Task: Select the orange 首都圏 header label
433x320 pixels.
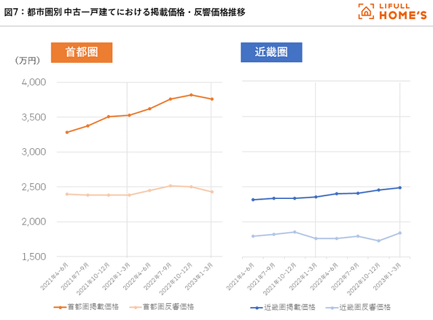Action: click(x=80, y=52)
